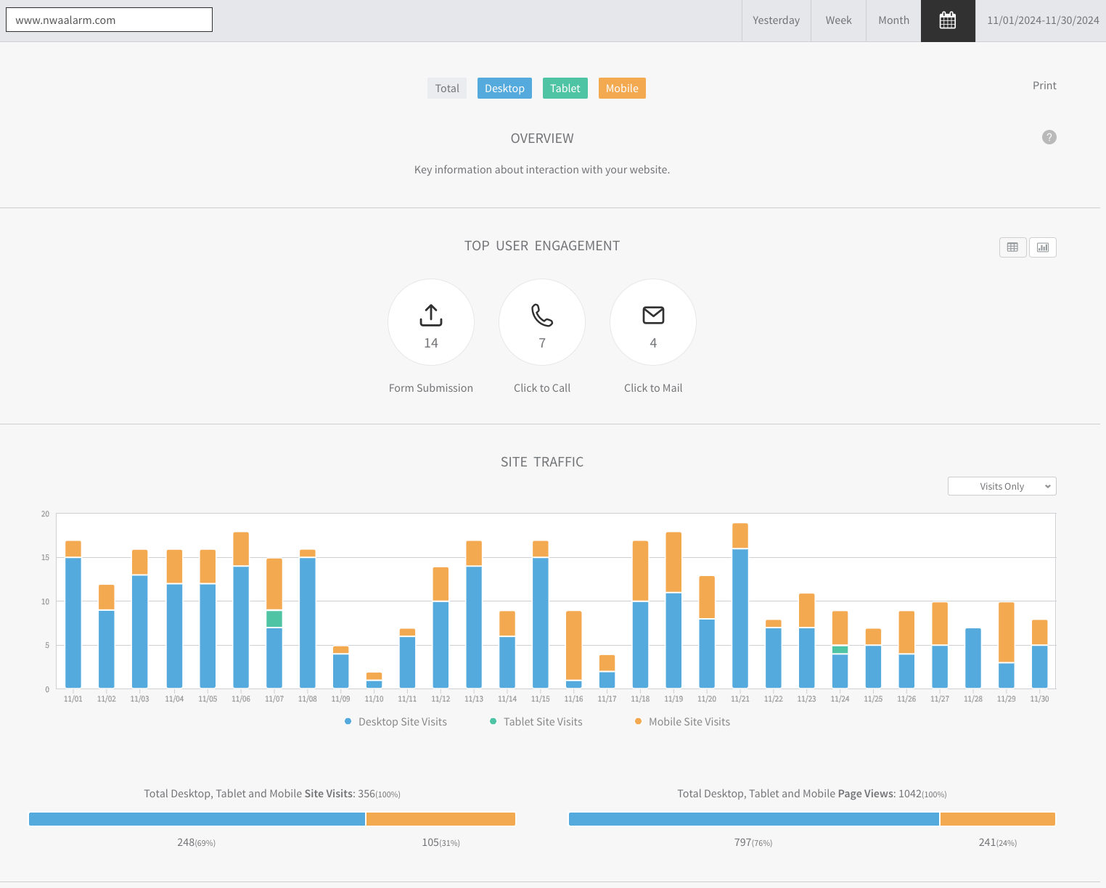Click the Print link
Image resolution: width=1106 pixels, height=888 pixels.
1044,86
